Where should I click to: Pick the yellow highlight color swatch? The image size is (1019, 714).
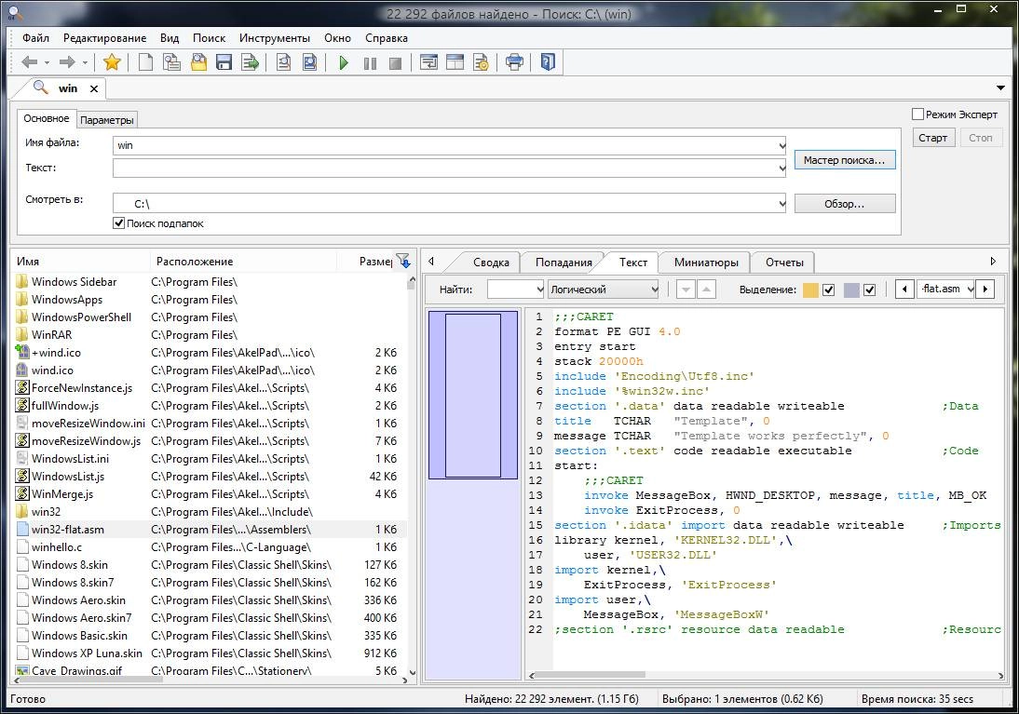tap(810, 290)
